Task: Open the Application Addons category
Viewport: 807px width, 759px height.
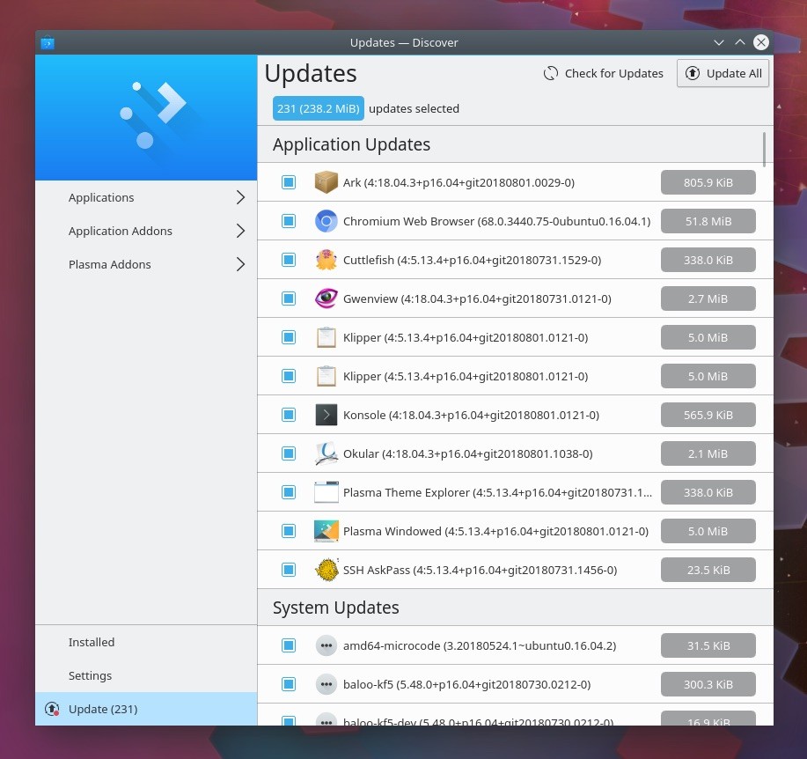Action: [146, 231]
